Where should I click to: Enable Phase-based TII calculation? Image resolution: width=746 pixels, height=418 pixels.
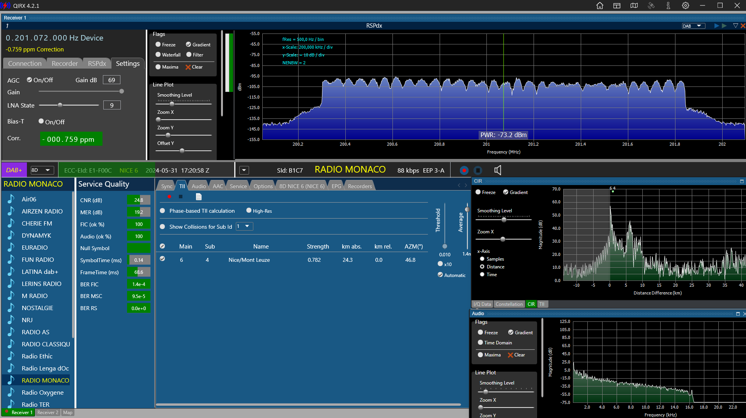163,211
